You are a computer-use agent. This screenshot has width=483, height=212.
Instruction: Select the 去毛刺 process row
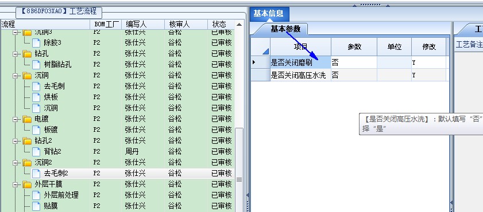click(x=117, y=87)
